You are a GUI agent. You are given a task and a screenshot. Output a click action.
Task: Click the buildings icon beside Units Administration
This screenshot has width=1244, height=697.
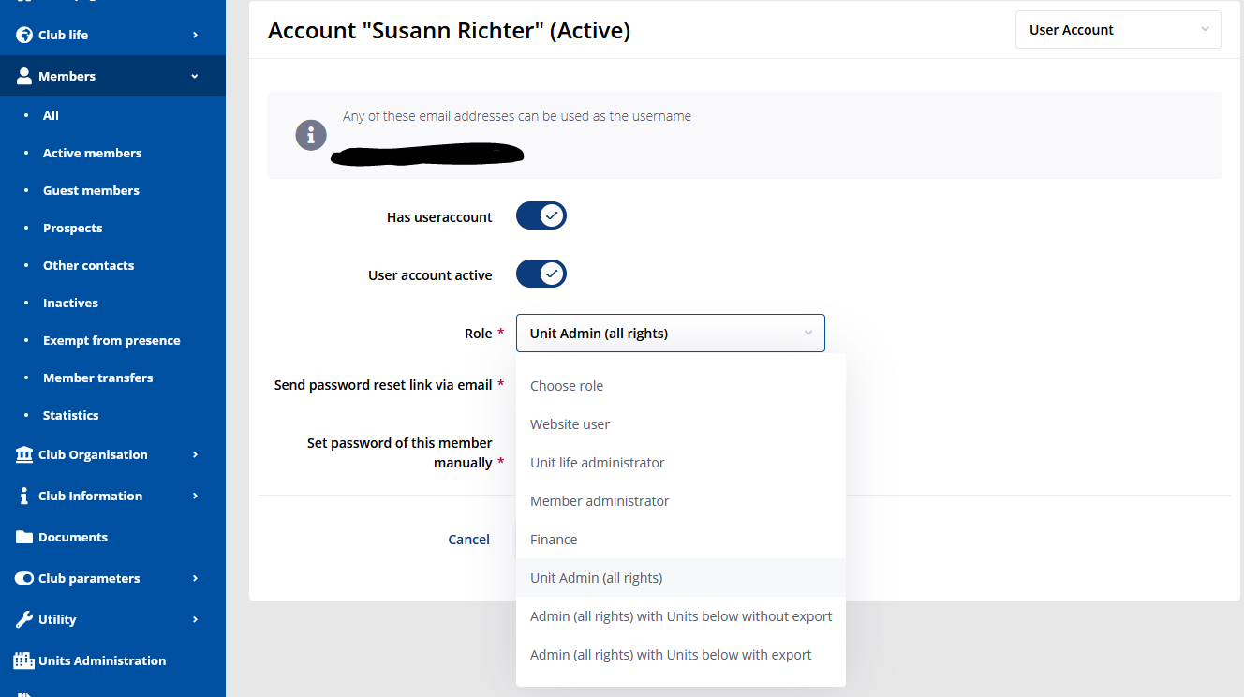click(24, 660)
